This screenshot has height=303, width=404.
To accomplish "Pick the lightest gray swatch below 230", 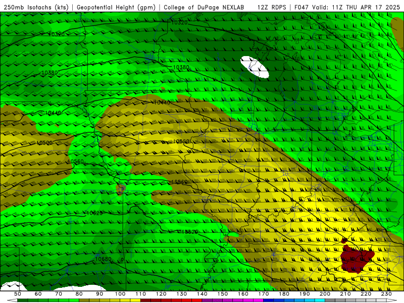I will (x=381, y=300).
